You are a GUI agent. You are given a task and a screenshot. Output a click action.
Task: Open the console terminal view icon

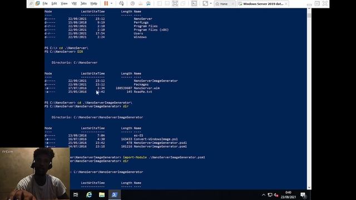pyautogui.click(x=194, y=3)
